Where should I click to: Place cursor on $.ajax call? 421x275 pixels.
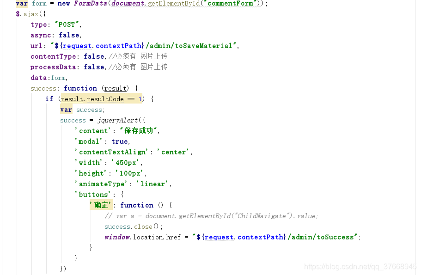[x=31, y=14]
